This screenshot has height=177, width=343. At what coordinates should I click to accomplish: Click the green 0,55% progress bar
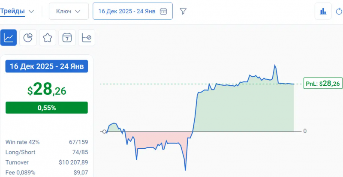[x=47, y=108]
